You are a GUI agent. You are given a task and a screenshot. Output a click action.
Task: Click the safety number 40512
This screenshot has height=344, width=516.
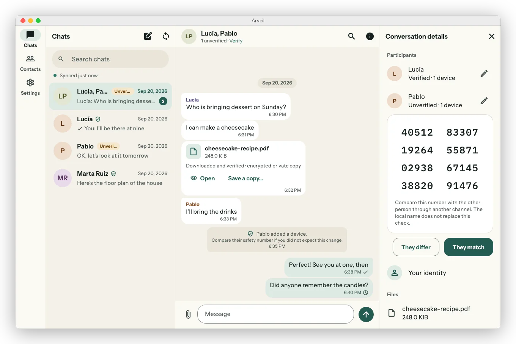[x=417, y=132]
